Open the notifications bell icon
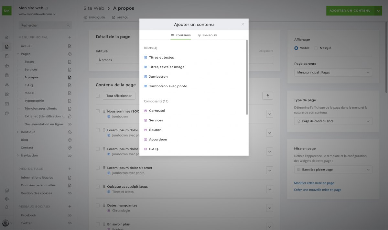Screen dimensions: 388x230 click(7, 207)
